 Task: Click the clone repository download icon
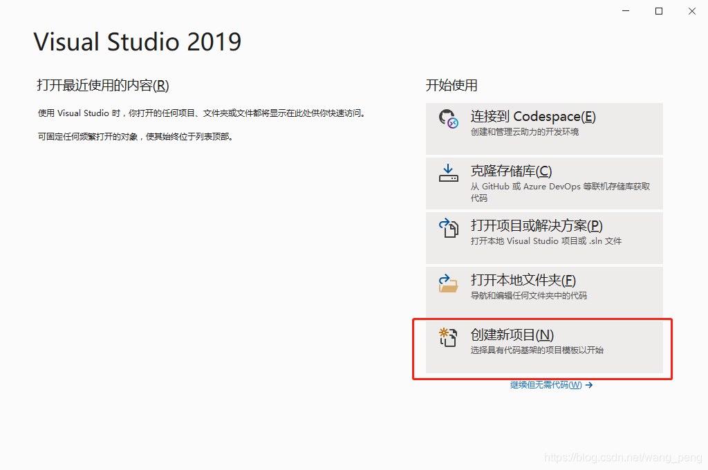[x=448, y=173]
